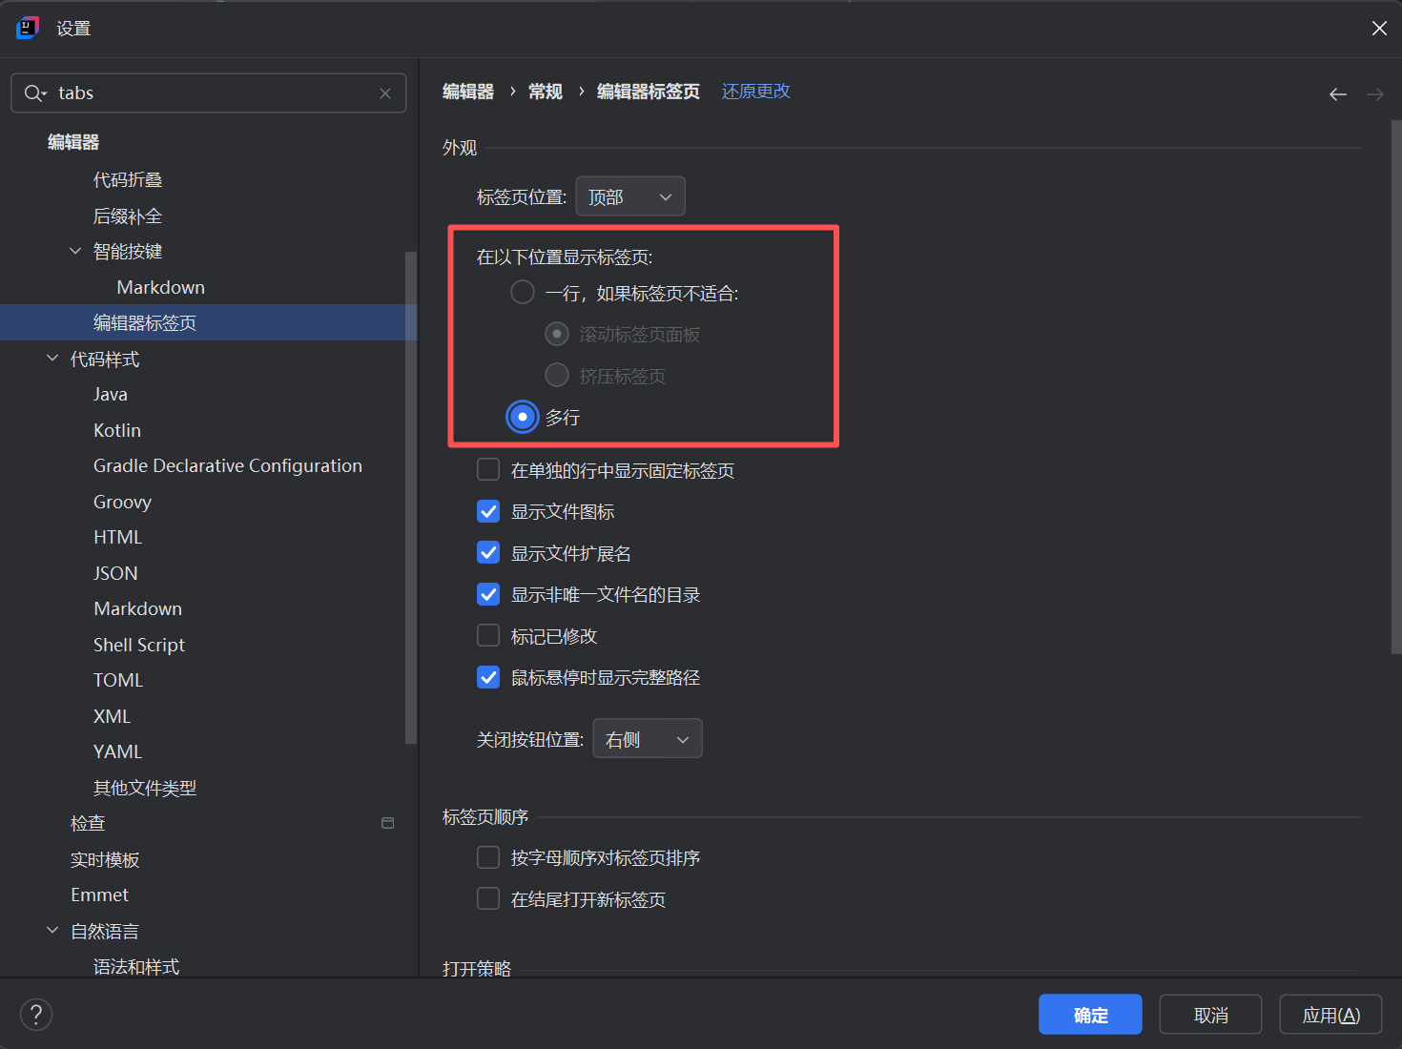Click the sidebar scrollbar

[x=411, y=496]
